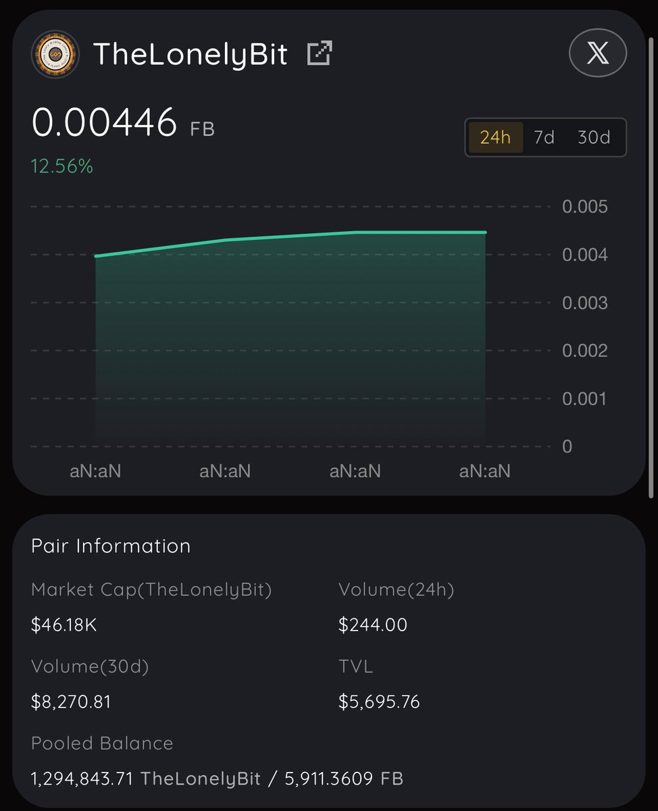Select the 24h tab in the range picker
This screenshot has height=811, width=658.
coord(496,137)
